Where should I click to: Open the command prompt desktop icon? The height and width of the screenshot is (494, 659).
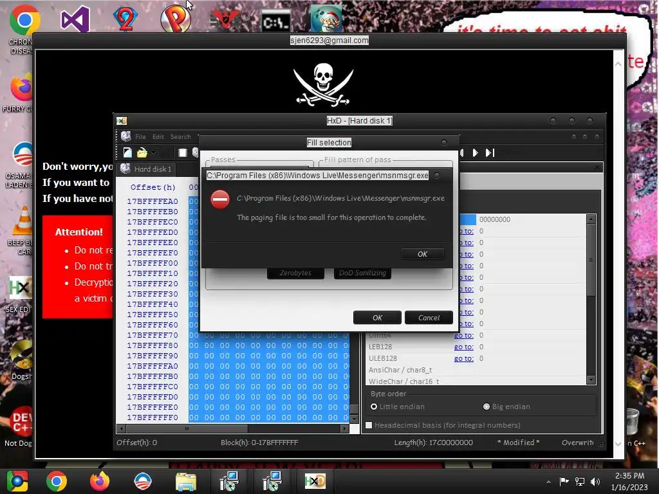275,22
